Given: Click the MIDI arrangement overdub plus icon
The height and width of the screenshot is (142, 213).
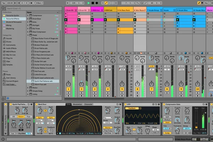Looking at the screenshot, I should [103, 3].
